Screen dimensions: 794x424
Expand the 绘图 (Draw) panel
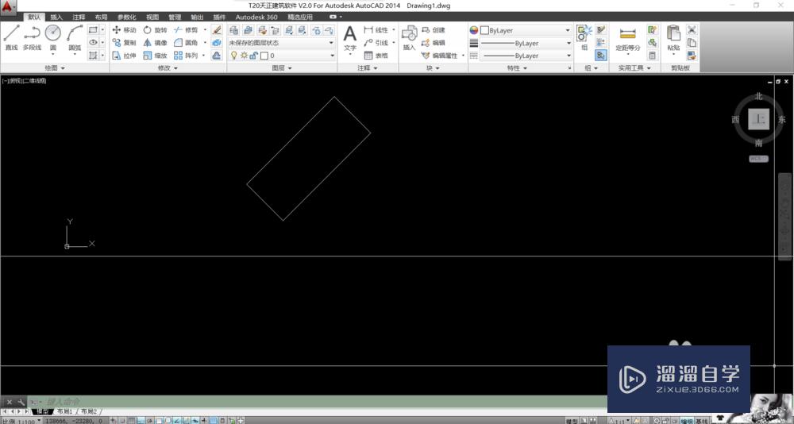pyautogui.click(x=55, y=67)
